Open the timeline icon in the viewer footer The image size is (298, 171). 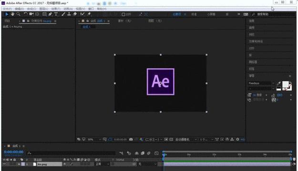click(x=227, y=139)
